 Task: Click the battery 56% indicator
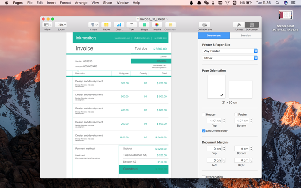(x=245, y=3)
